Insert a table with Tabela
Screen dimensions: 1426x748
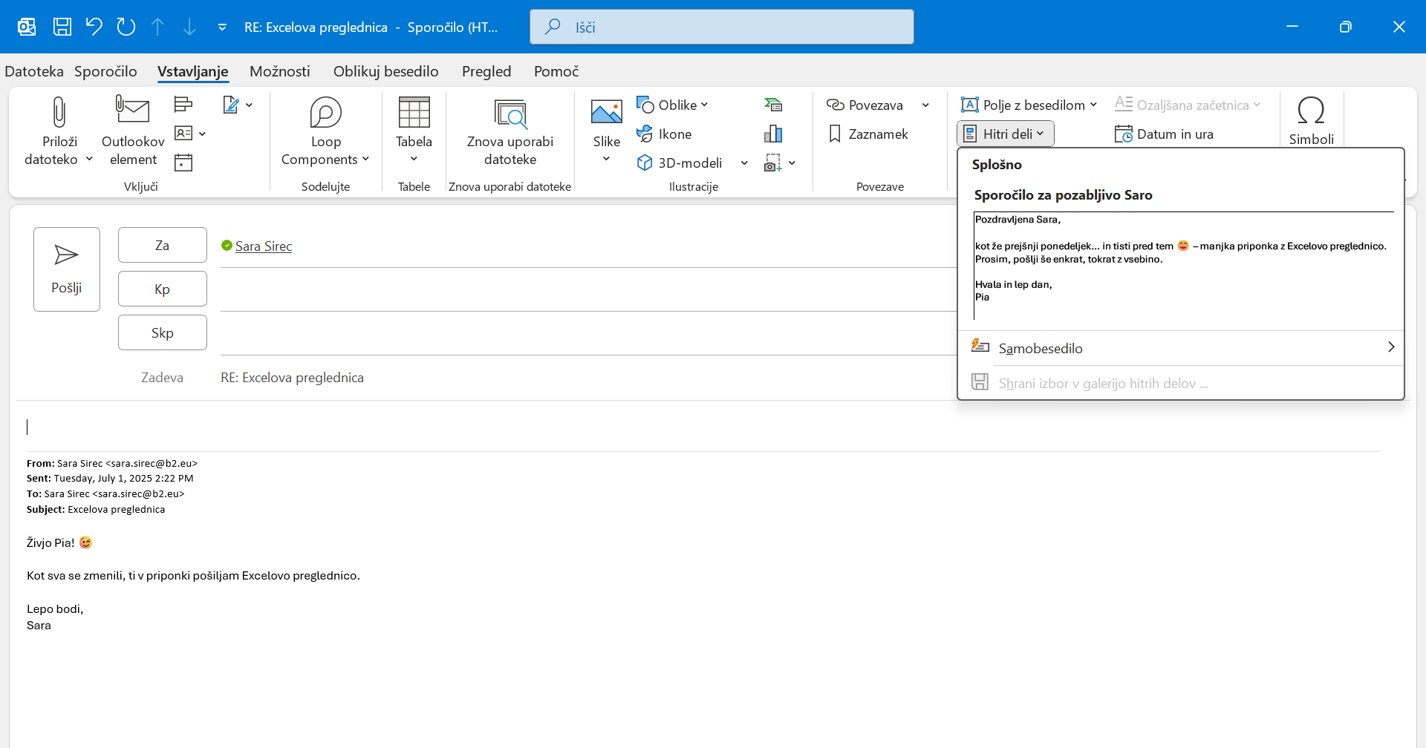click(414, 131)
